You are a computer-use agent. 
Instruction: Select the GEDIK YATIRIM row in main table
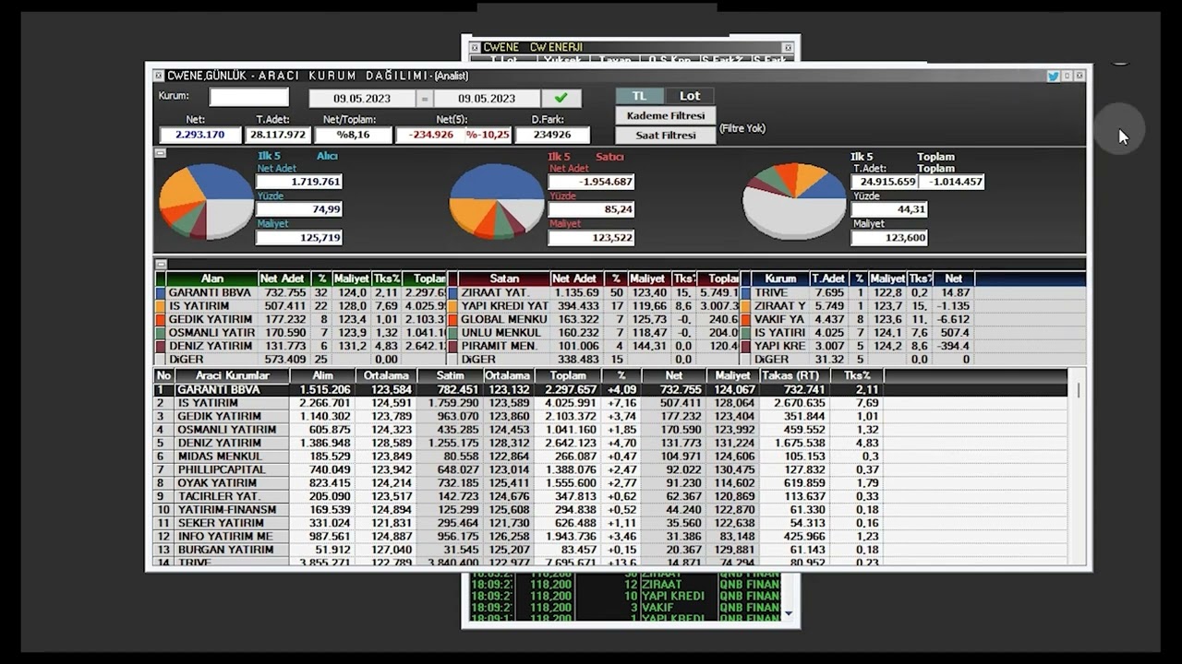coord(609,417)
